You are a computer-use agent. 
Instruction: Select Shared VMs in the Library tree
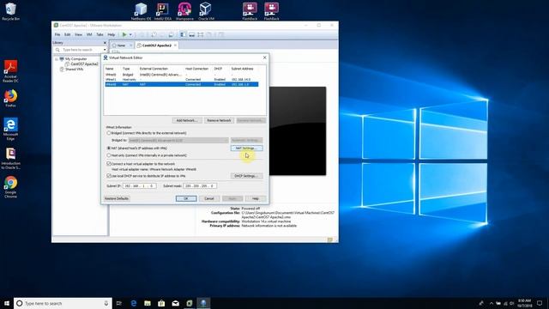coord(74,70)
